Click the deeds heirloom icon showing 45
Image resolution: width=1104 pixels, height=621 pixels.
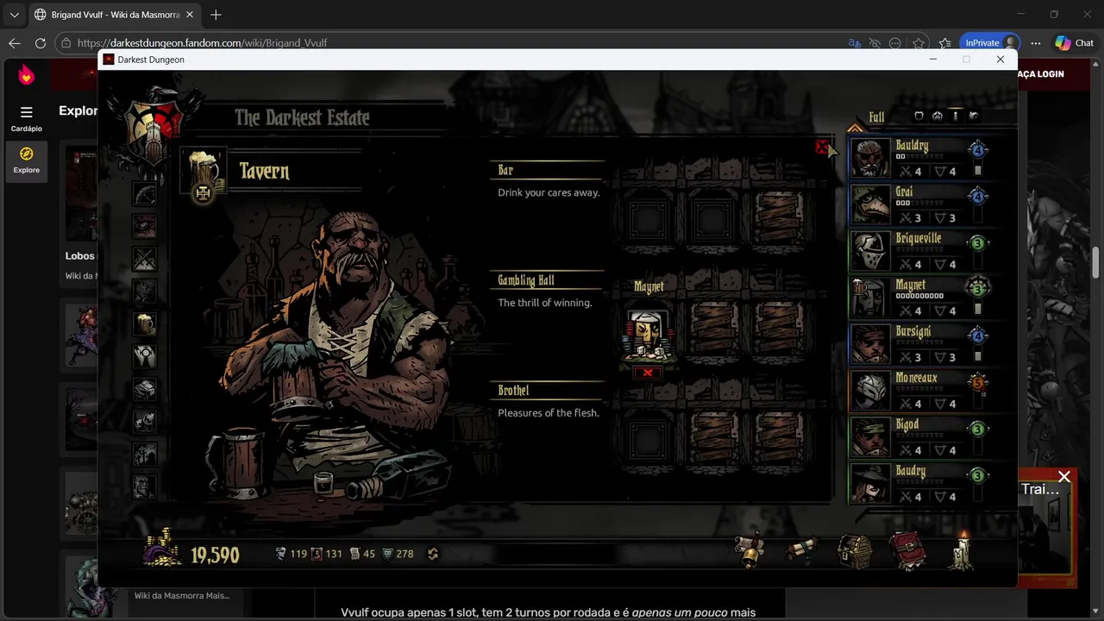(354, 554)
